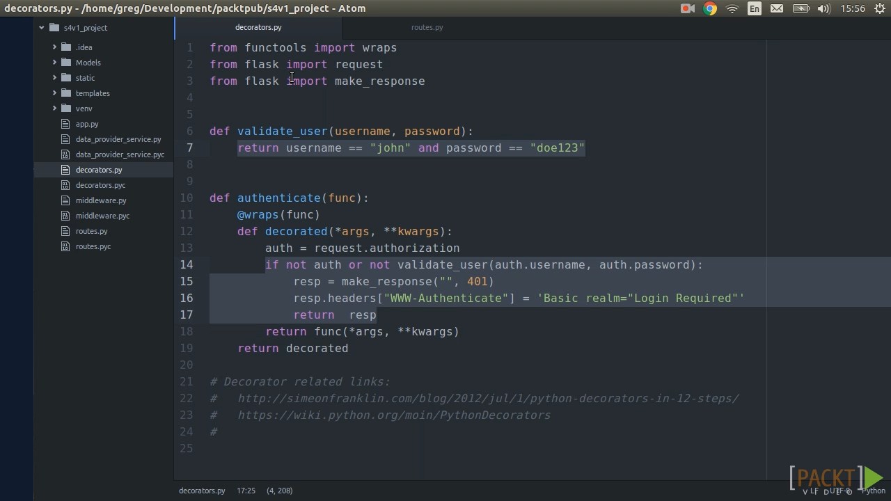Open middleware.pyc file
The height and width of the screenshot is (501, 891).
tap(102, 216)
